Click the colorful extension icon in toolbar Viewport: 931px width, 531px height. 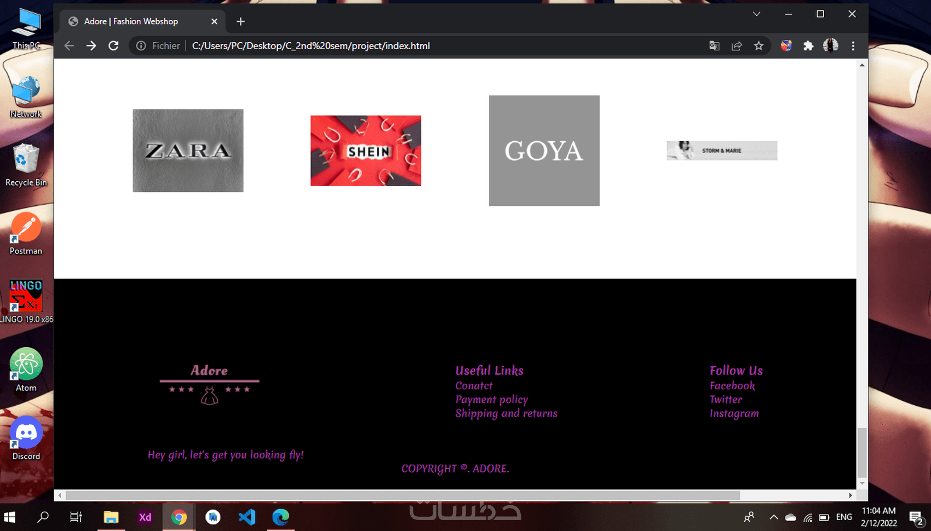tap(786, 46)
